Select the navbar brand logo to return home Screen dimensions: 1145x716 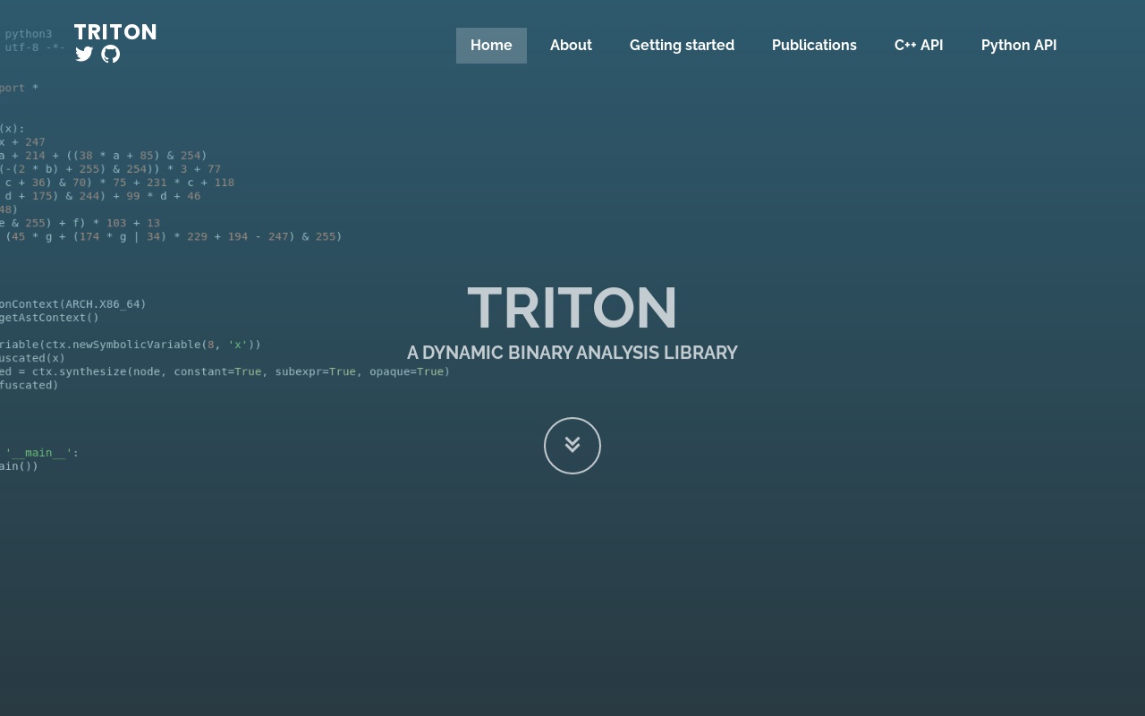tap(114, 32)
